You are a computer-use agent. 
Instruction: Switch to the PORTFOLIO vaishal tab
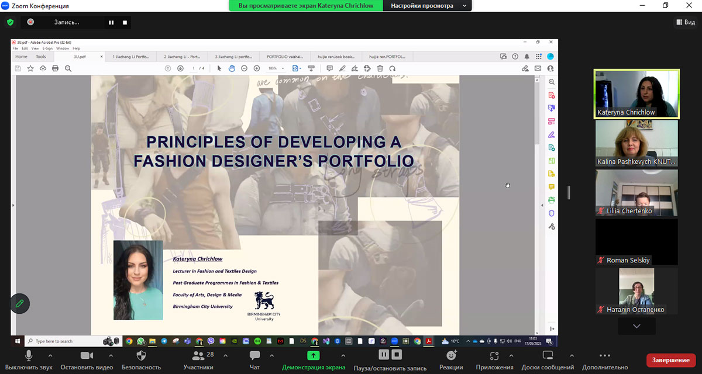(x=285, y=57)
